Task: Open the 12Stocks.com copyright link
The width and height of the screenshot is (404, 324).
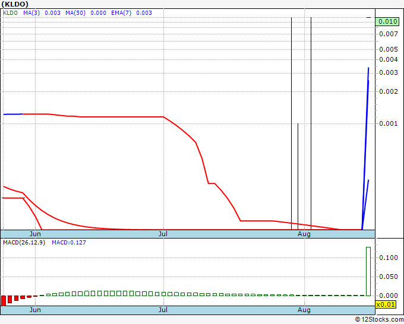Action: [x=379, y=319]
